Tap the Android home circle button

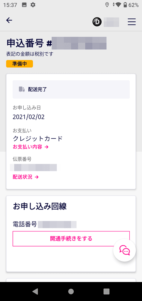tap(71, 291)
